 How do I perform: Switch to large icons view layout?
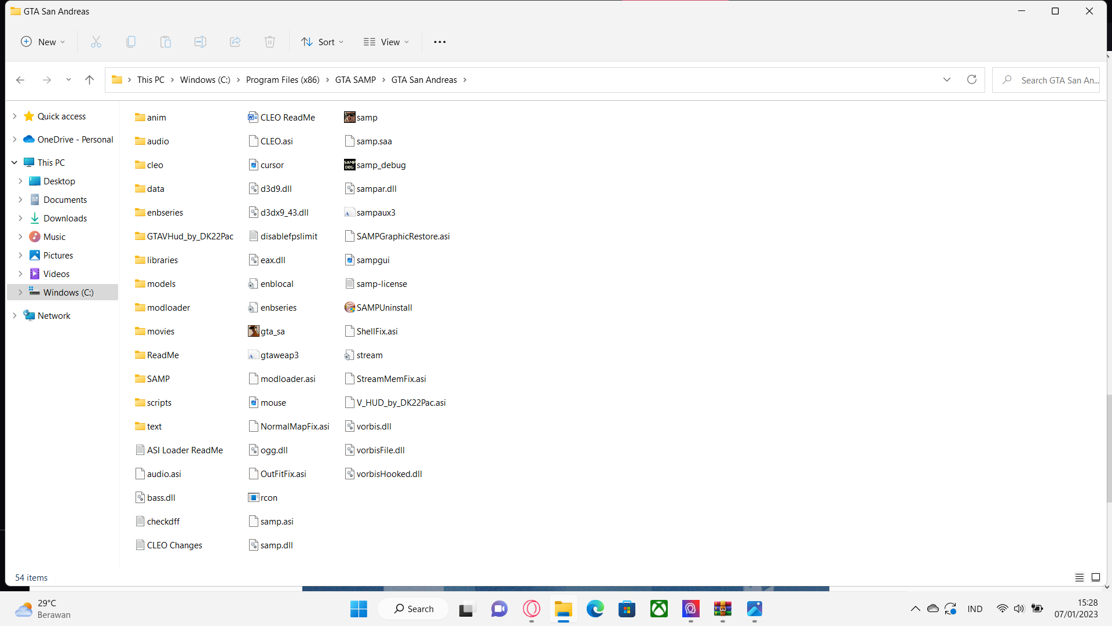(x=1096, y=577)
